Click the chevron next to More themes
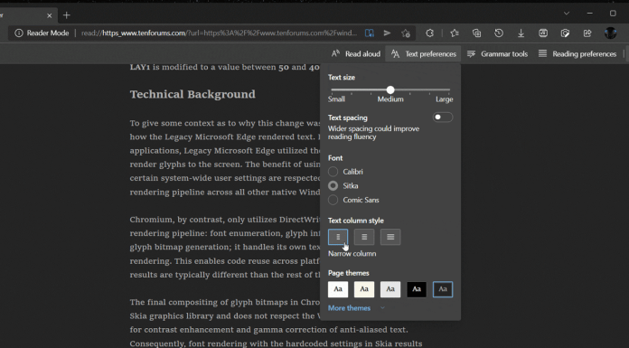 382,308
